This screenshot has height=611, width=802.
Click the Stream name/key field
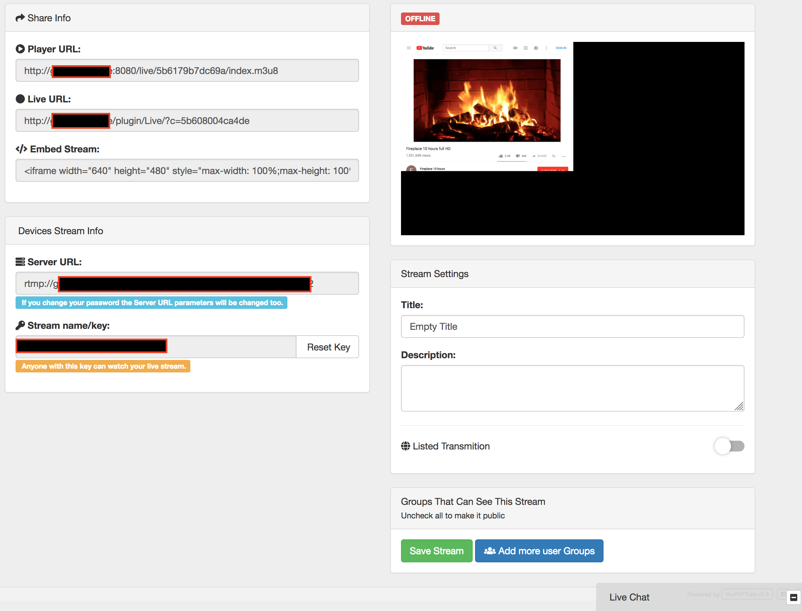coord(156,347)
